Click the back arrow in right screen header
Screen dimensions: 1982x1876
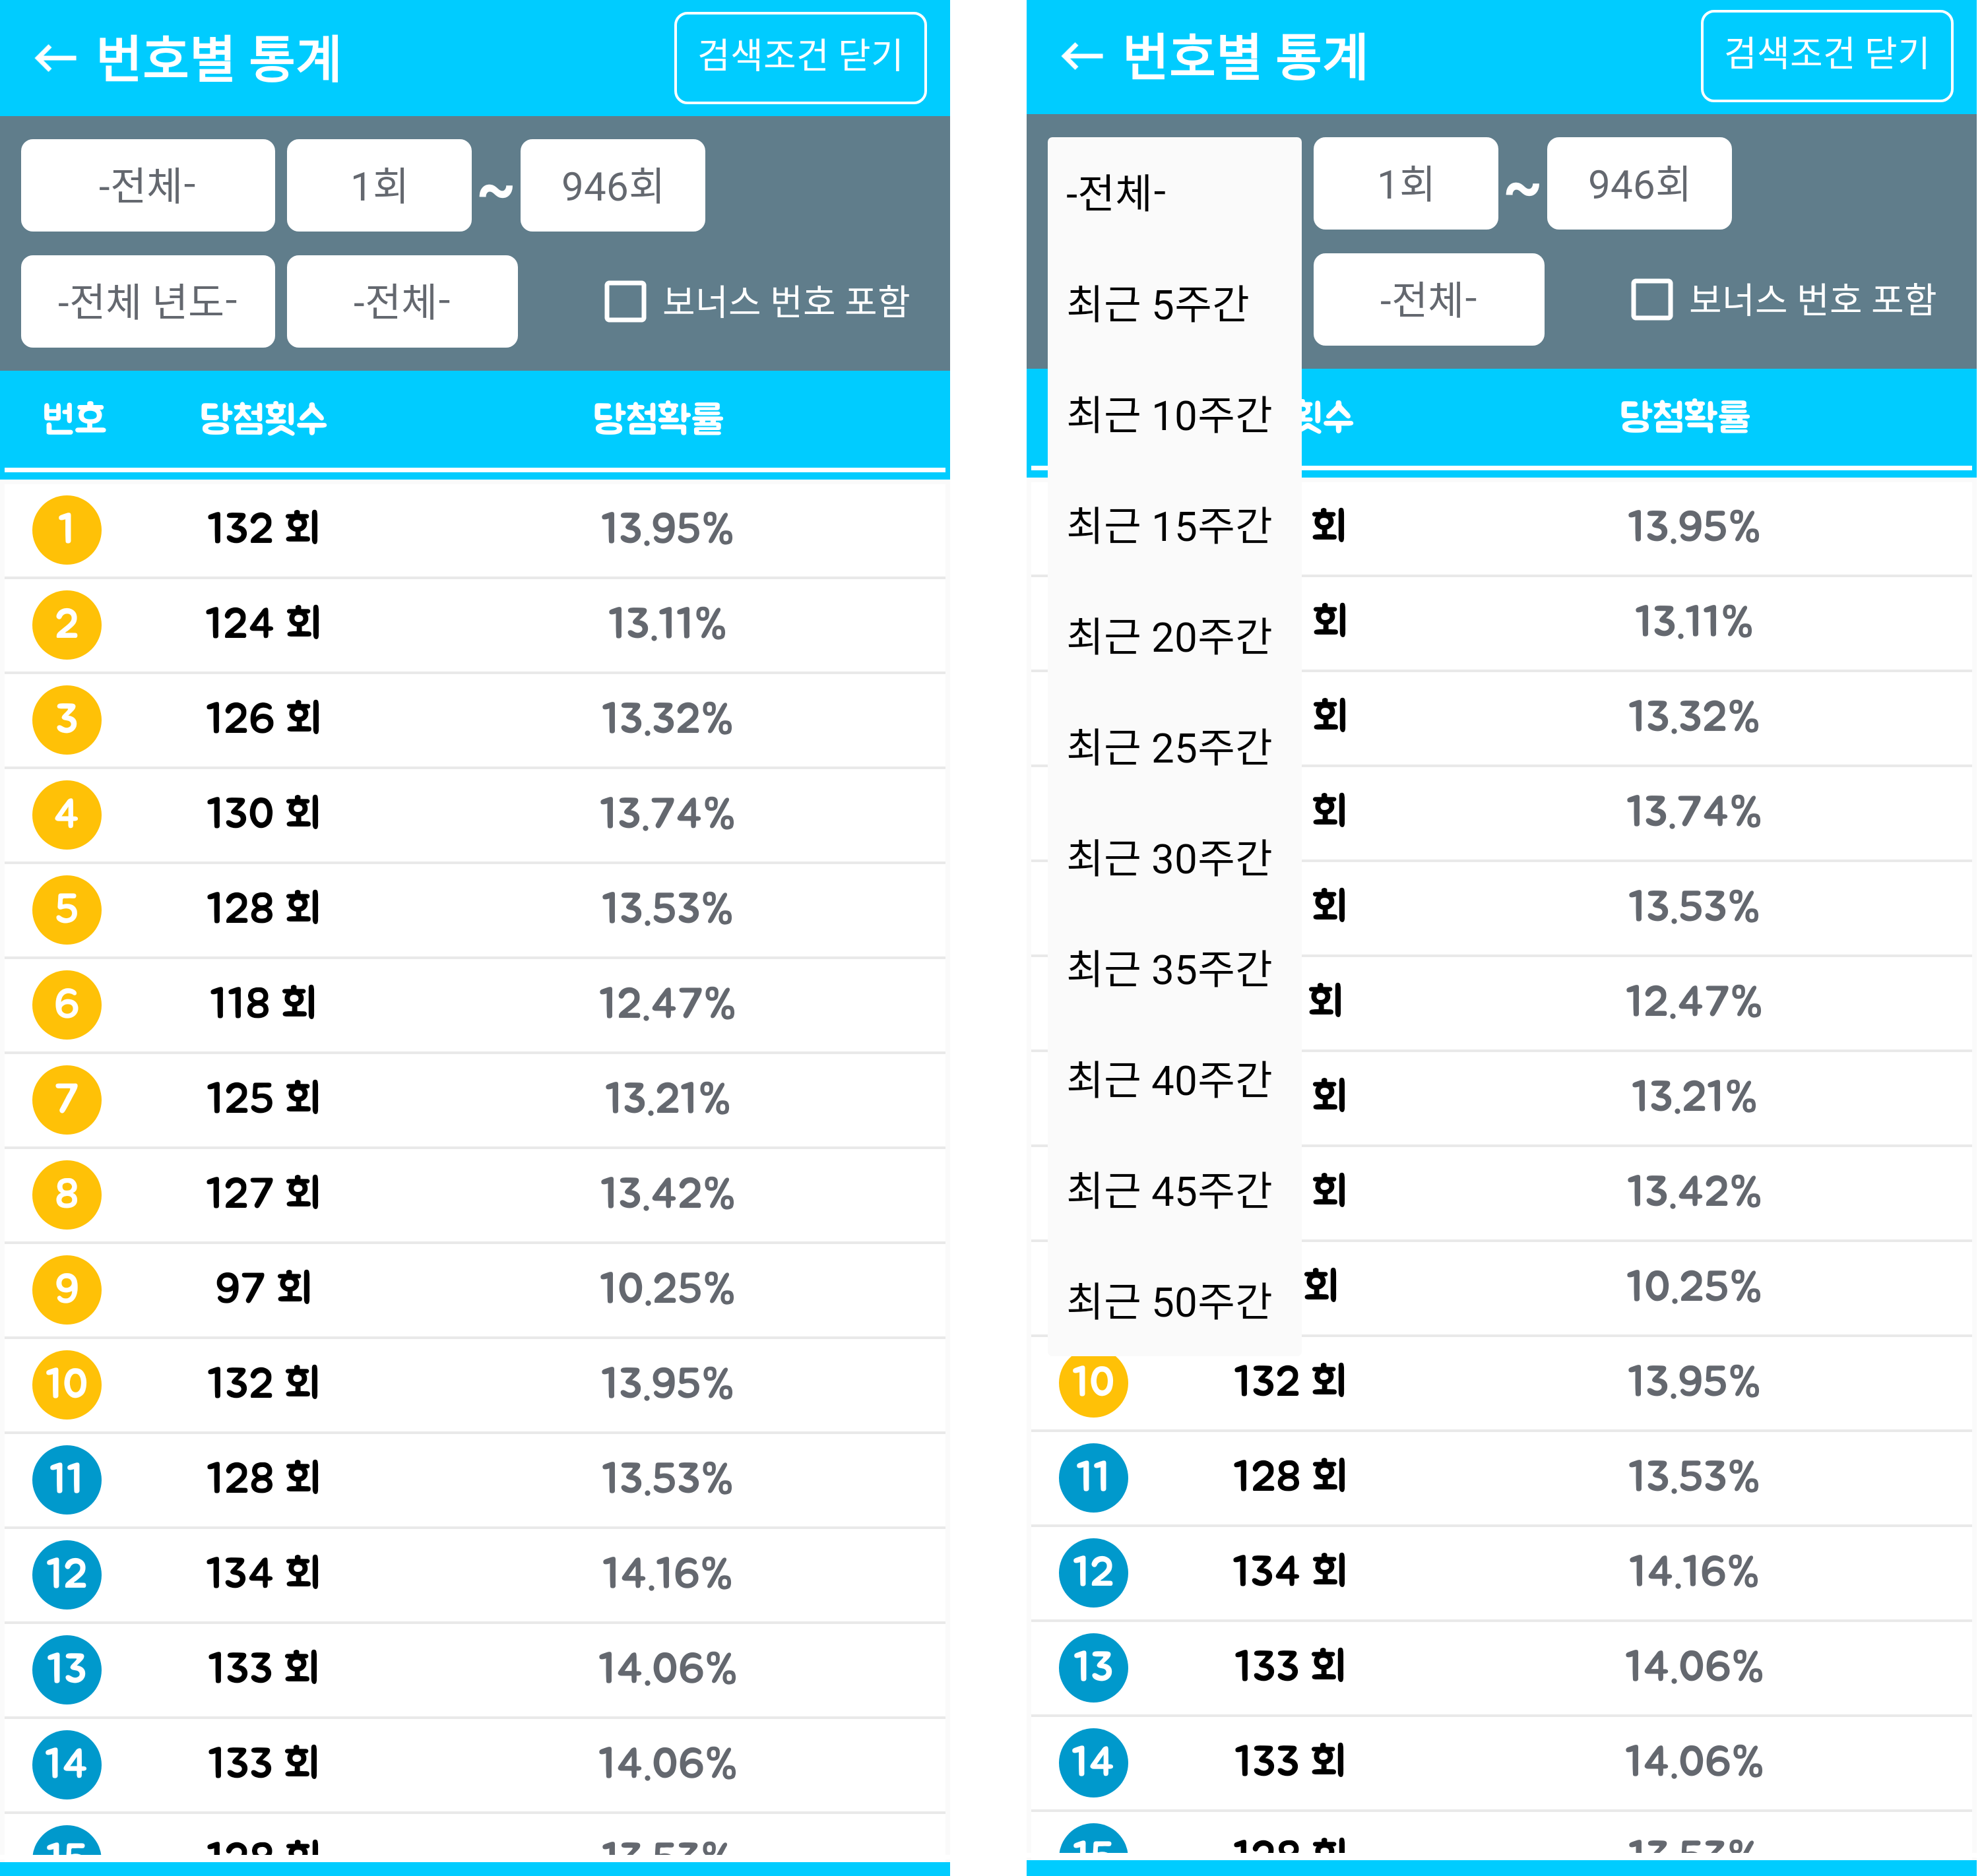pos(1081,56)
